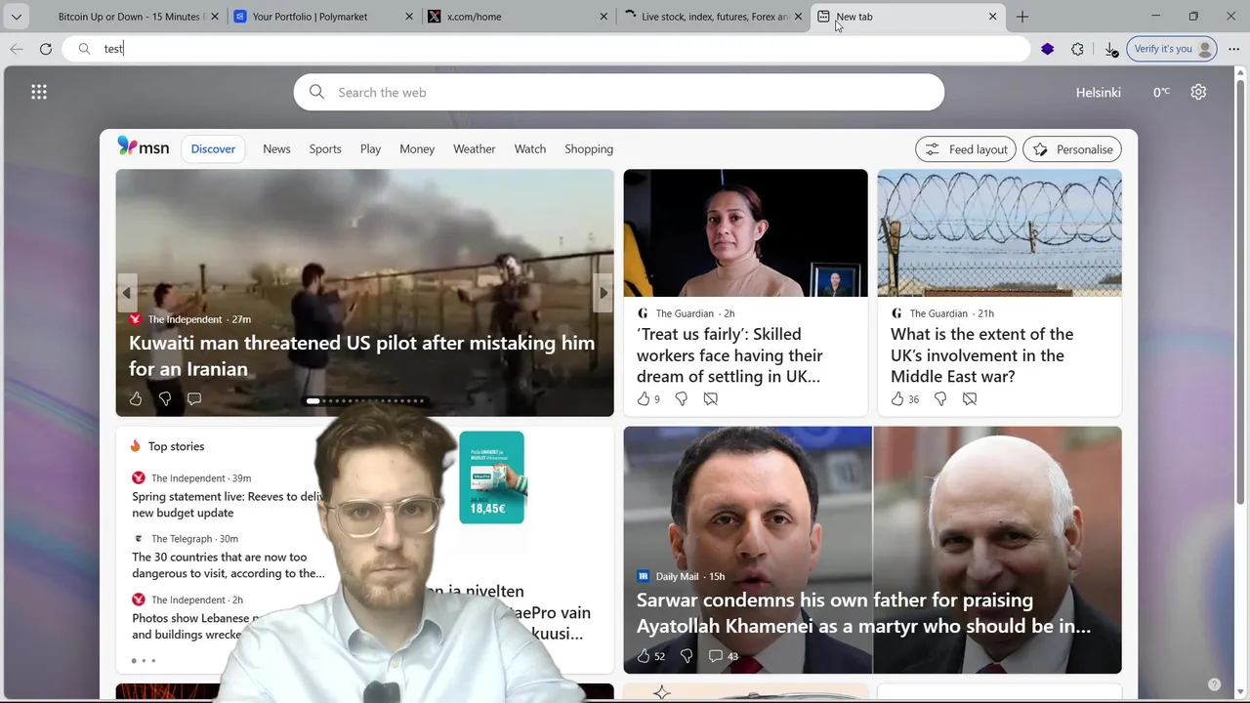This screenshot has width=1250, height=703.
Task: Open the purple extension icon in toolbar
Action: coord(1048,49)
